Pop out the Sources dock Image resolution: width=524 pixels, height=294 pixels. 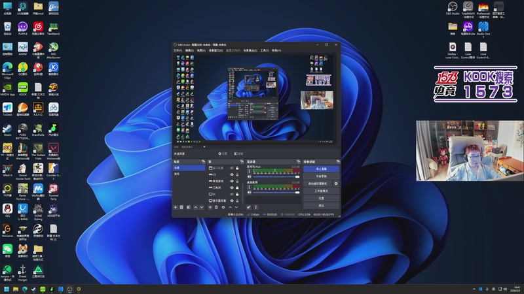(x=242, y=161)
